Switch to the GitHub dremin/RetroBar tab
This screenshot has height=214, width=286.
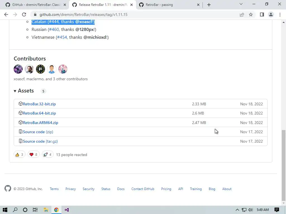[36, 5]
